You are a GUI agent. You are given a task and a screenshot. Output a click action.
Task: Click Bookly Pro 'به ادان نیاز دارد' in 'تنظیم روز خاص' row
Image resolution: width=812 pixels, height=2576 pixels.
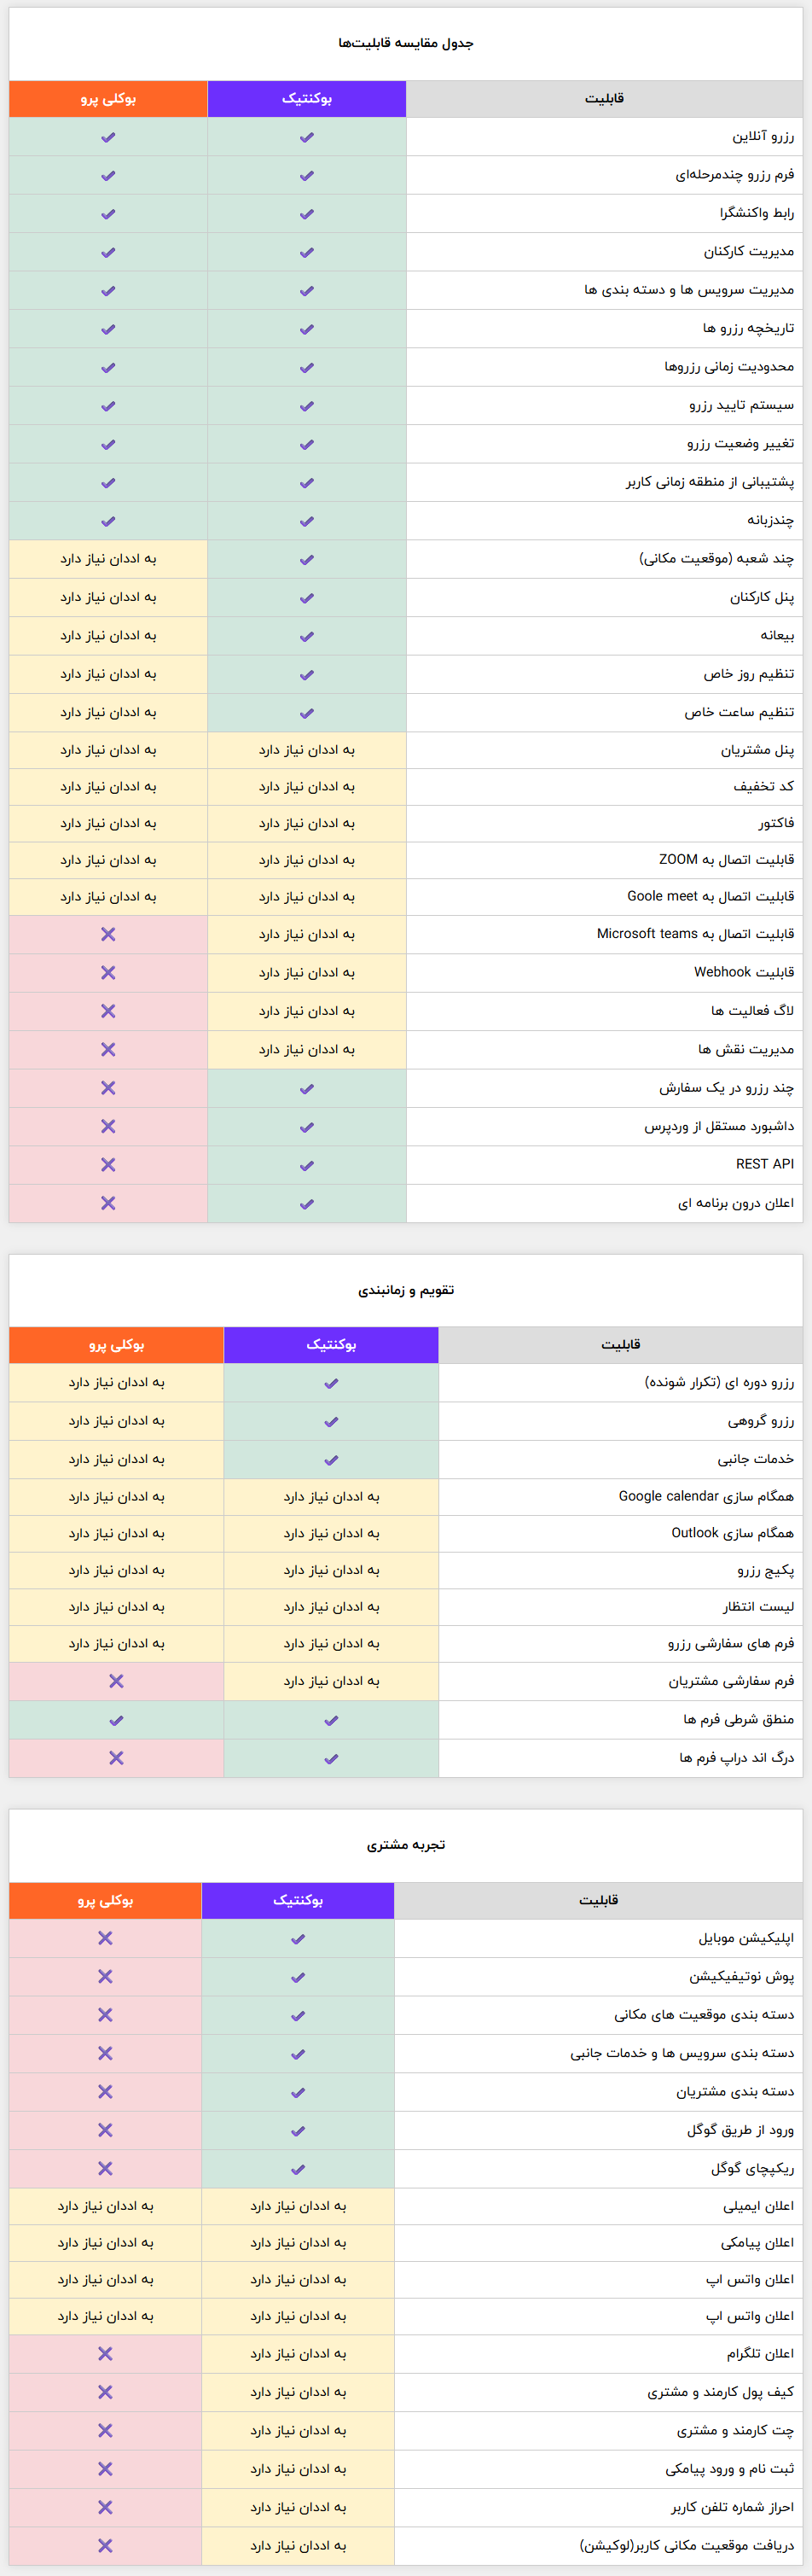(107, 674)
